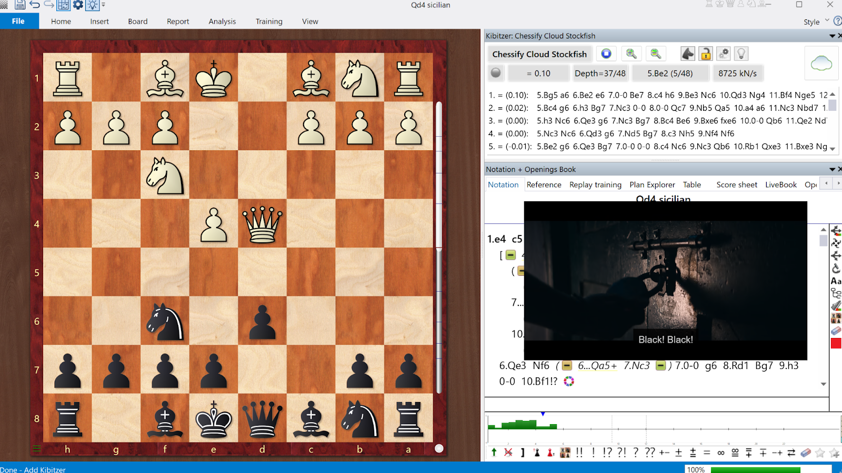Open the Board ribbon tab
Screen dimensions: 842x473
pyautogui.click(x=138, y=22)
